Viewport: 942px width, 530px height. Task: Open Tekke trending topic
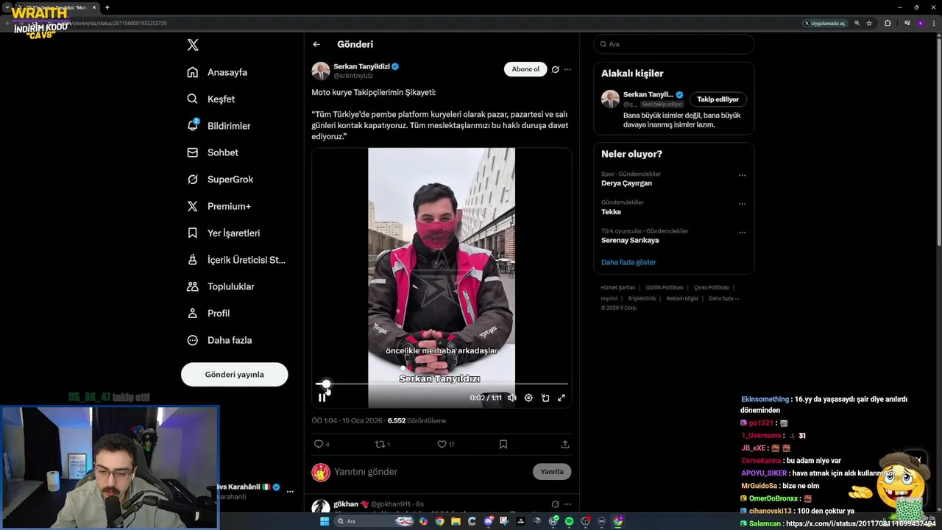point(611,212)
